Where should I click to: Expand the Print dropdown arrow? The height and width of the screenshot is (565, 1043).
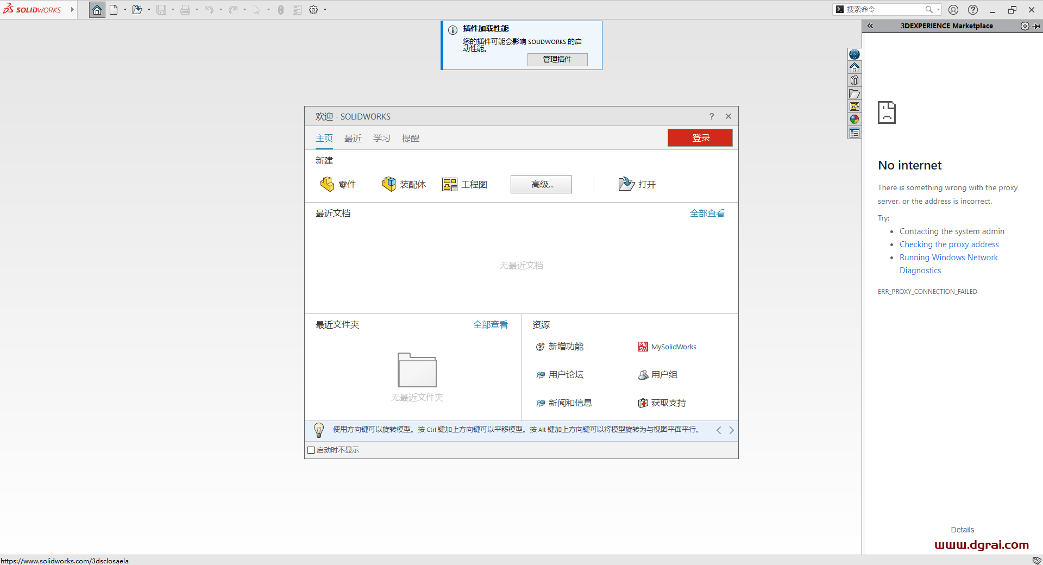pyautogui.click(x=197, y=10)
